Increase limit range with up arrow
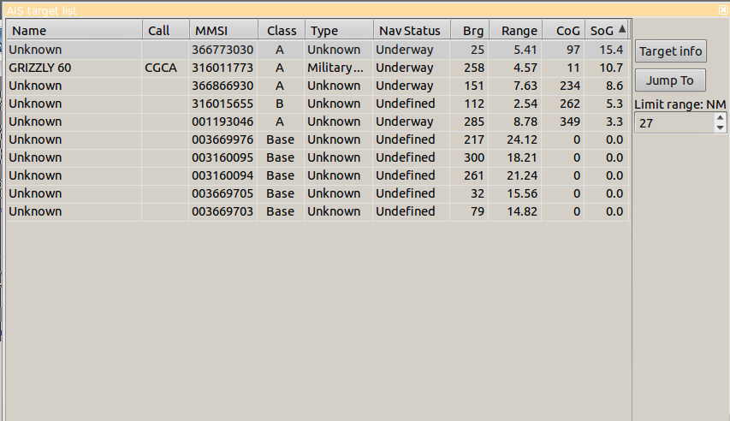This screenshot has height=421, width=730. click(x=720, y=118)
